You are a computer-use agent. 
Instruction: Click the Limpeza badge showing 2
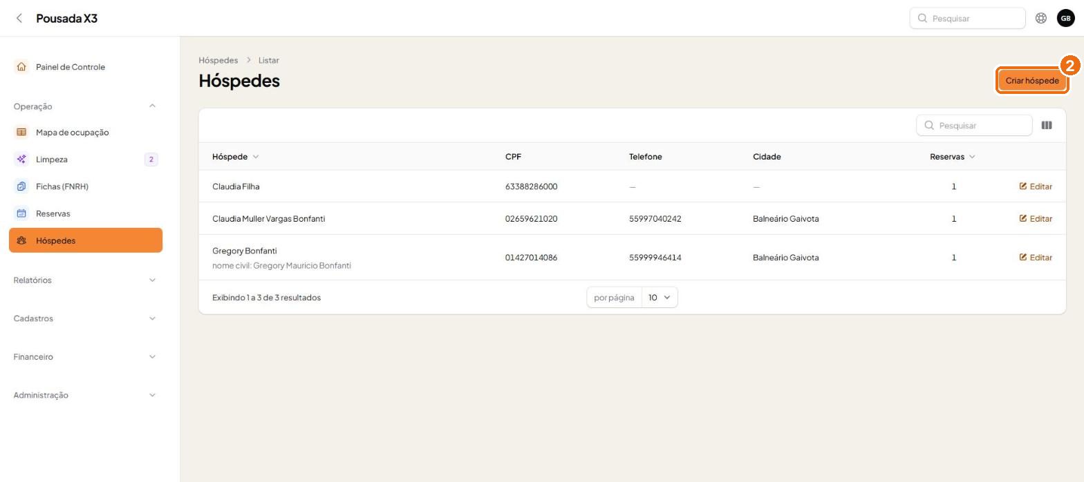[151, 160]
